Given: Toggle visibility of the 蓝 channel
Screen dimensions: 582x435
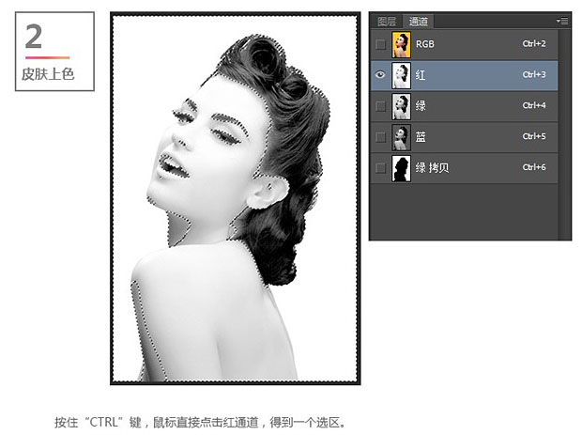Looking at the screenshot, I should pyautogui.click(x=380, y=137).
